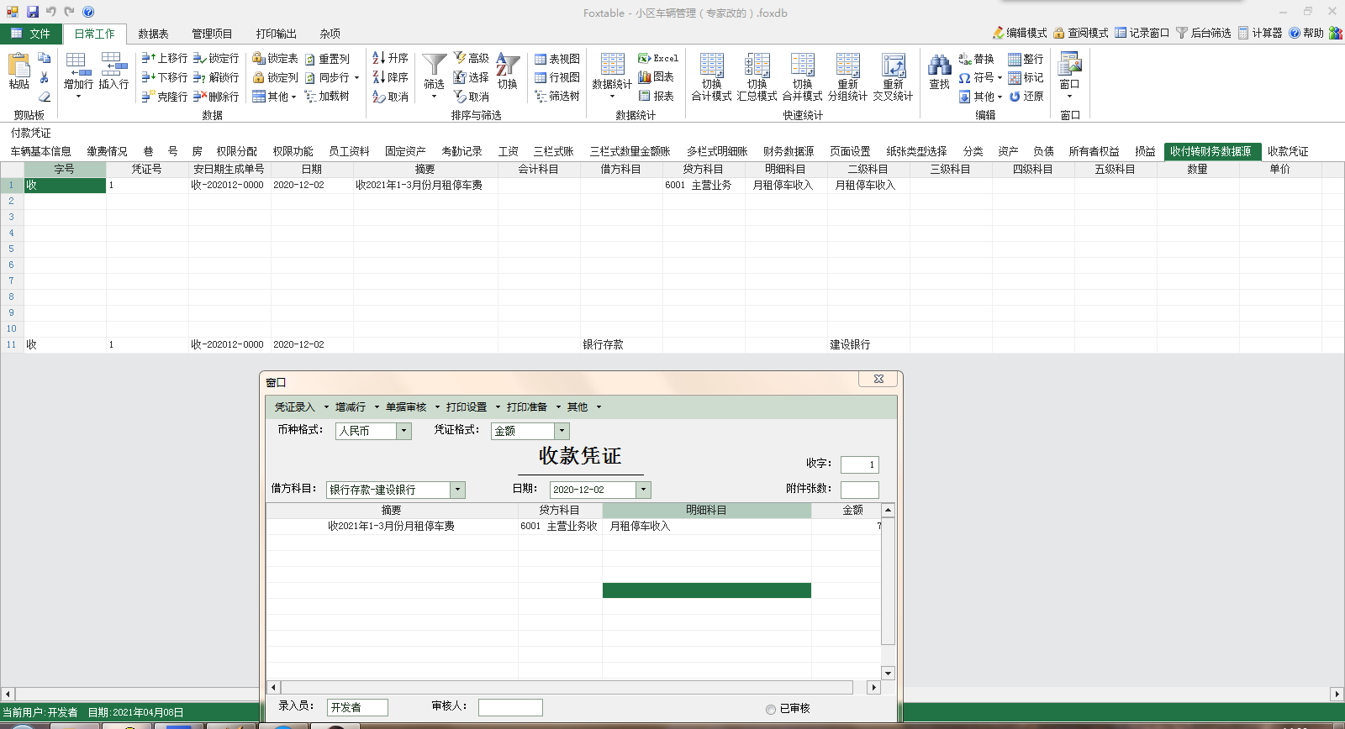Switch to Edit Mode (编辑模式)
Viewport: 1345px width, 729px height.
pyautogui.click(x=1020, y=33)
